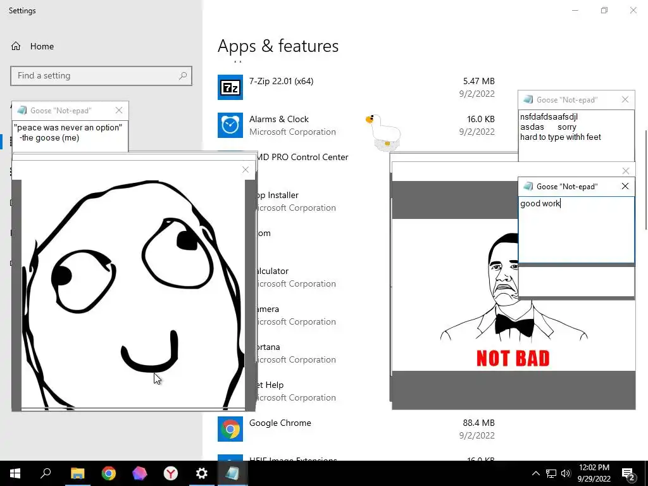648x486 pixels.
Task: Switch to Settings gear on taskbar
Action: 202,473
